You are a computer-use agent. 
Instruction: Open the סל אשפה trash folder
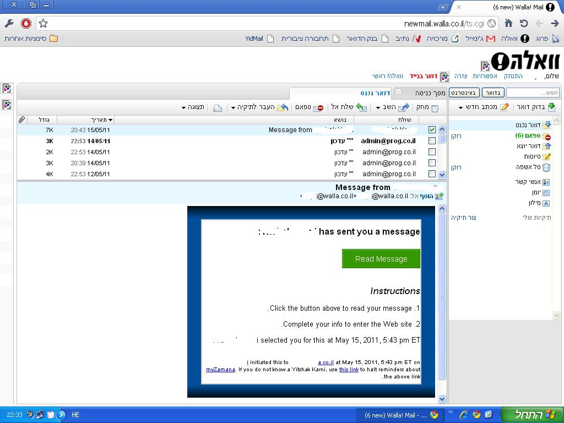click(x=533, y=167)
